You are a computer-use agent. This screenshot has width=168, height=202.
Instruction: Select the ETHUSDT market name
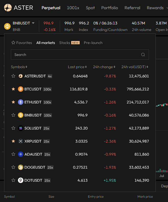pyautogui.click(x=33, y=102)
